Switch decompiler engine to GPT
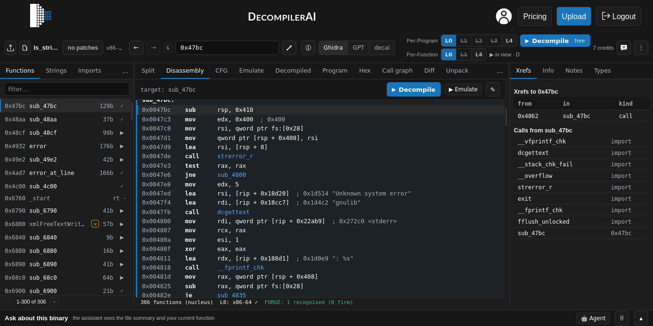 pos(359,48)
